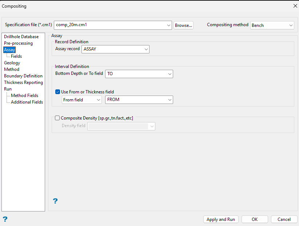Click the Composite Density label text

tap(97, 118)
